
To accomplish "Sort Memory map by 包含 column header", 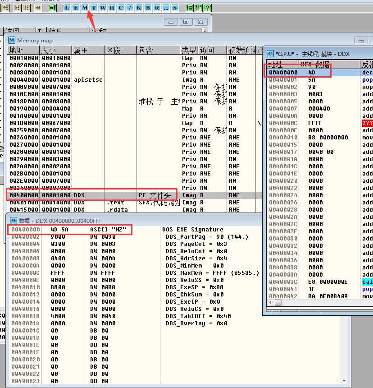I will tap(158, 50).
